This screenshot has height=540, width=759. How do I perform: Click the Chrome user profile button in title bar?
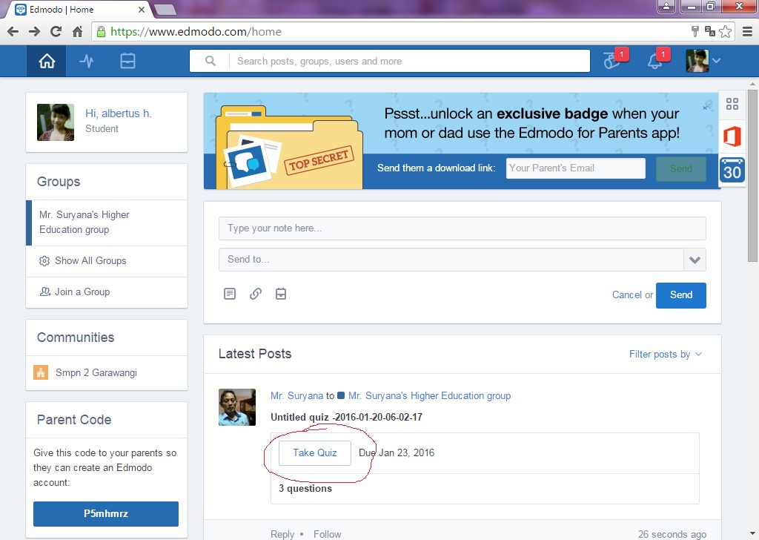tap(666, 6)
